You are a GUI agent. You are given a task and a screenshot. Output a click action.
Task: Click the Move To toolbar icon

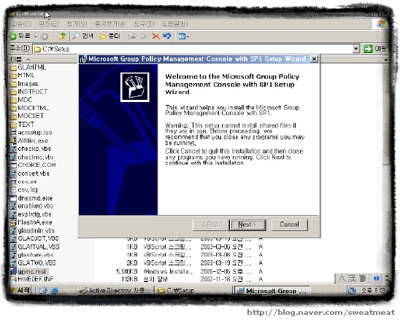click(x=132, y=36)
